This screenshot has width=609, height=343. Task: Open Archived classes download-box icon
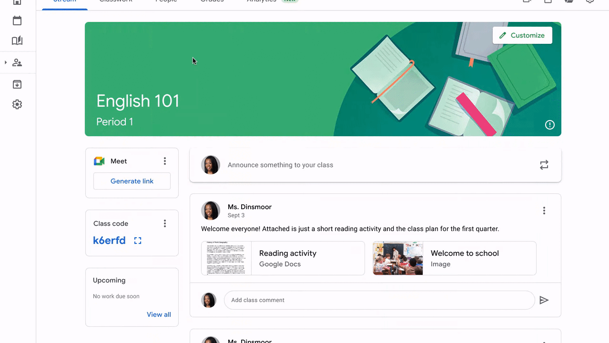pos(17,84)
